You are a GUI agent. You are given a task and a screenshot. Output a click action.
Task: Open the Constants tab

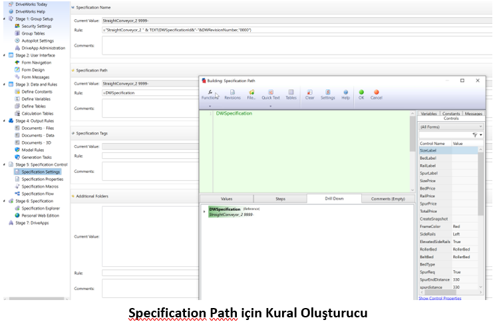[x=451, y=114]
